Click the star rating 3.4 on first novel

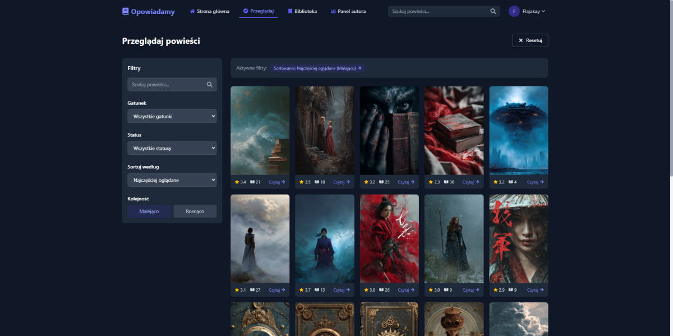[x=240, y=182]
